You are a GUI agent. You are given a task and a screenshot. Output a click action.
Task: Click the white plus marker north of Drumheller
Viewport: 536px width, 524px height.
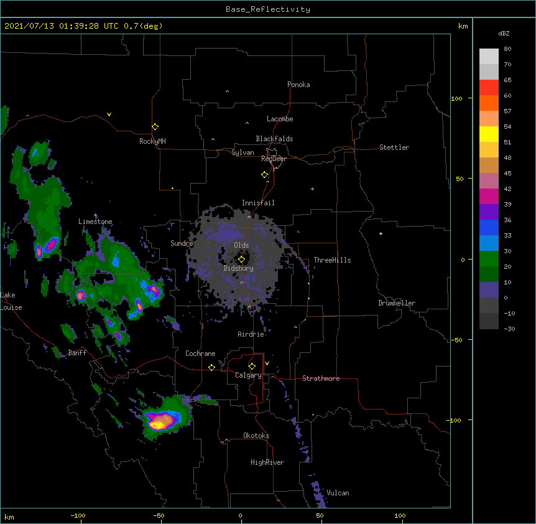(381, 233)
